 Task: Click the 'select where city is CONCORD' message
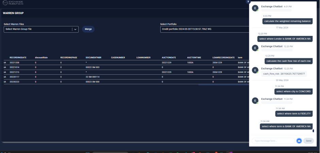(x=293, y=91)
